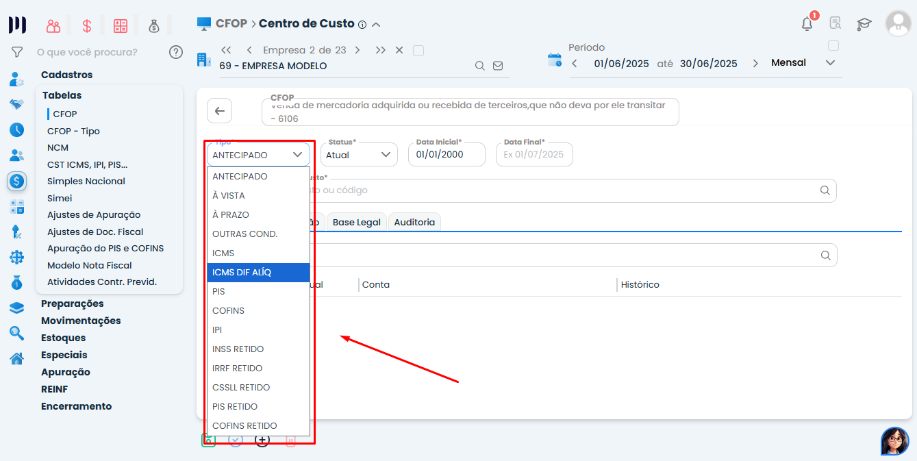Click the back arrow button

click(x=219, y=111)
